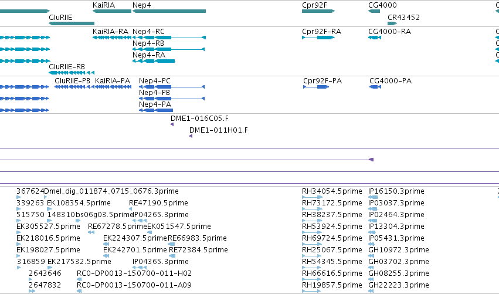Viewport: 499px width, 294px height.
Task: Select the RC0-DP0013-150700-011-A09 label
Action: pyautogui.click(x=134, y=285)
